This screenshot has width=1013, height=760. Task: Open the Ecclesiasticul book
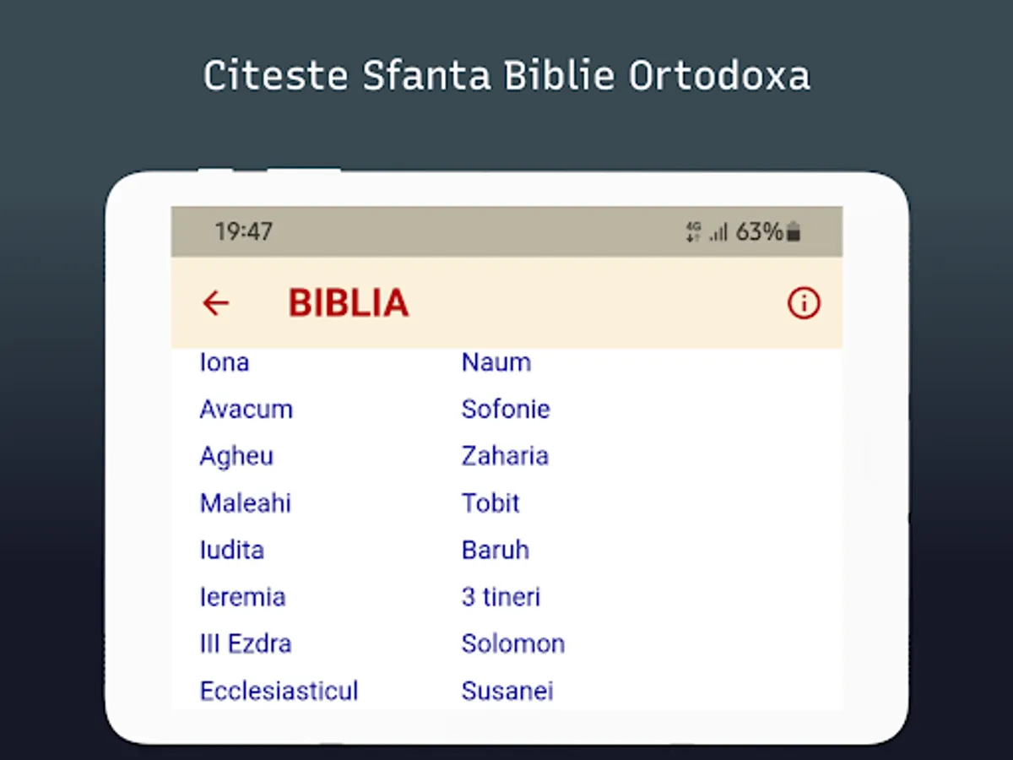(279, 691)
